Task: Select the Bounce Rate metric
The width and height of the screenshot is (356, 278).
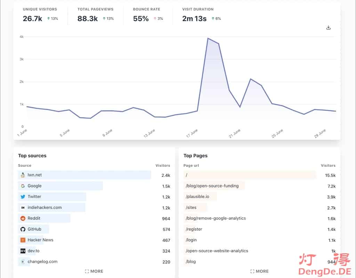Action: click(148, 15)
